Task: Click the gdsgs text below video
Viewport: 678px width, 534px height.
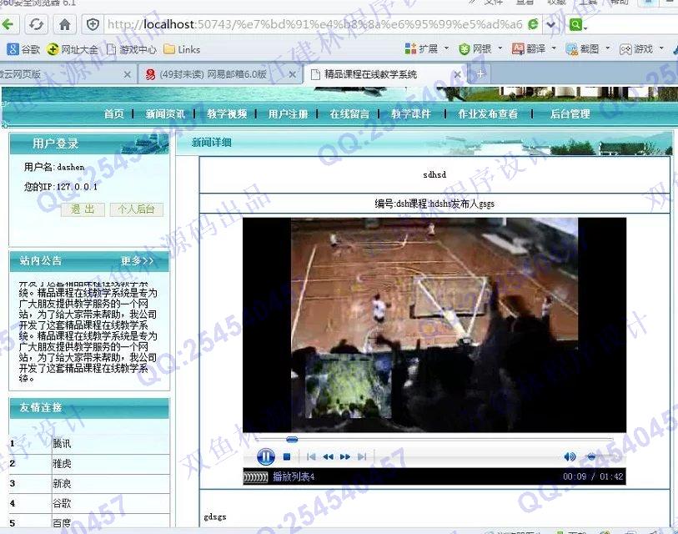Action: pyautogui.click(x=215, y=516)
